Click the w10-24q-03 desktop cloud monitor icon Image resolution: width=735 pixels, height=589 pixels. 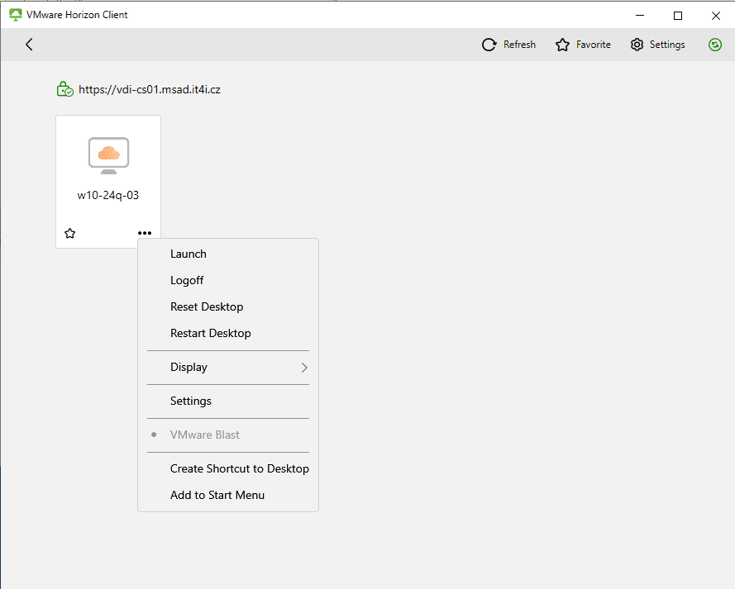point(108,154)
